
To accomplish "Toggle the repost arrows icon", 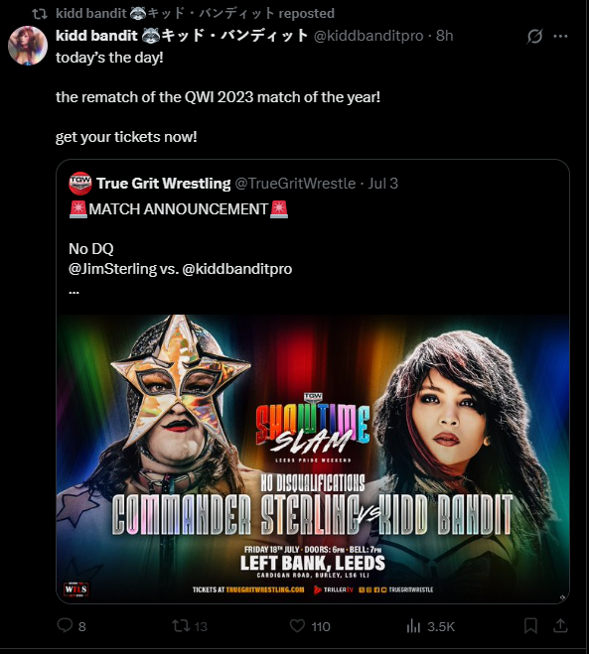I will [x=181, y=625].
